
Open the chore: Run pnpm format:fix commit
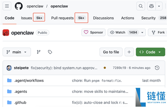(x=97, y=81)
